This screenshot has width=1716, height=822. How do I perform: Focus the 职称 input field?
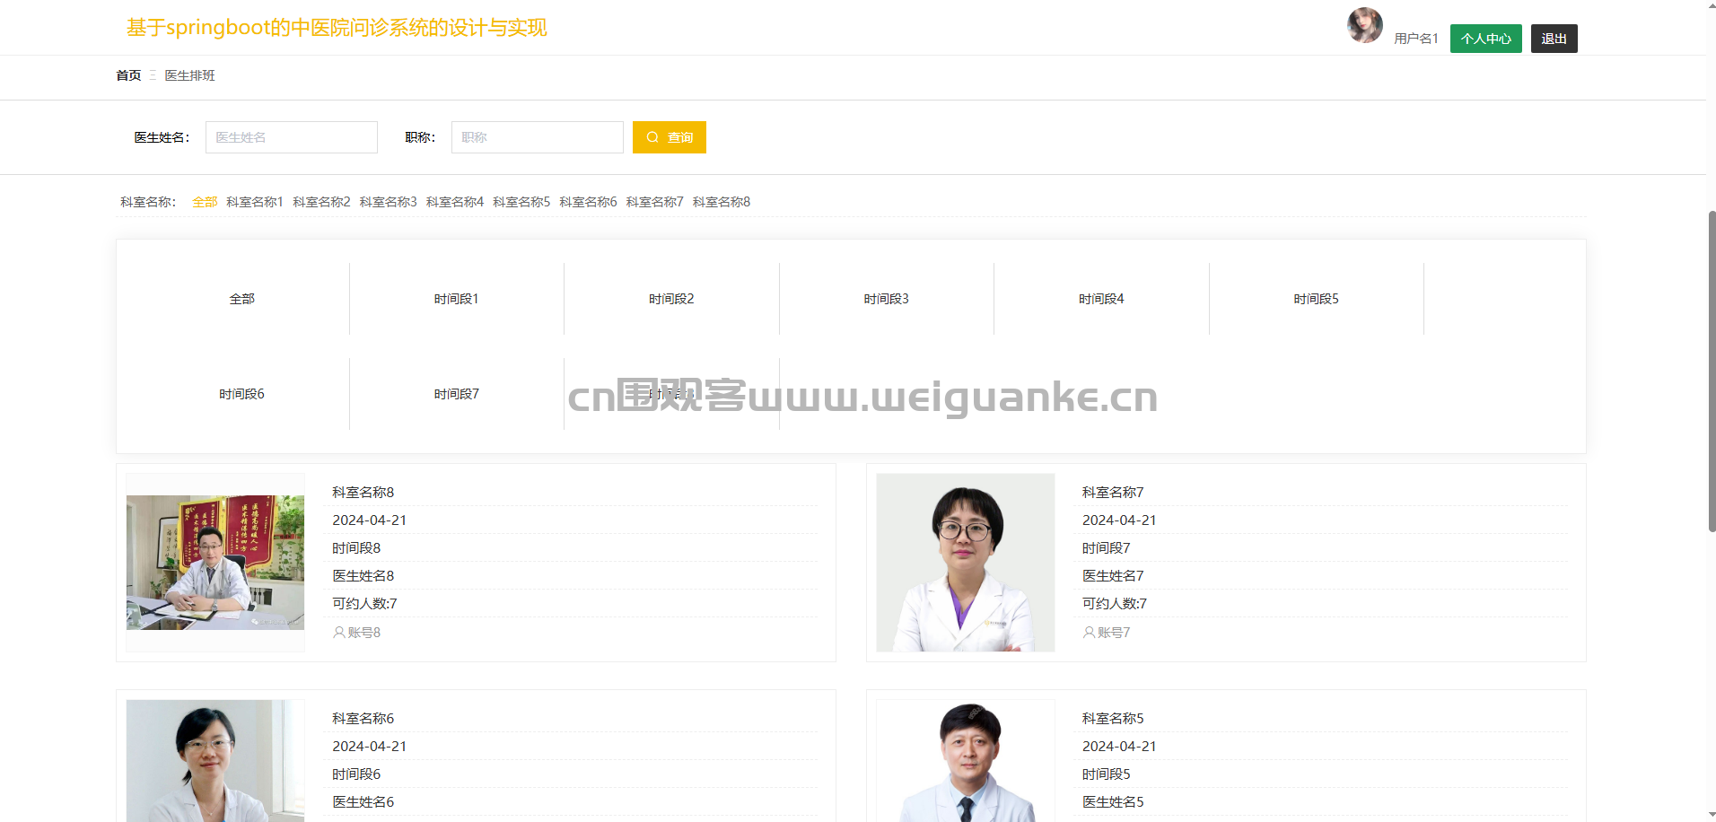pyautogui.click(x=537, y=137)
